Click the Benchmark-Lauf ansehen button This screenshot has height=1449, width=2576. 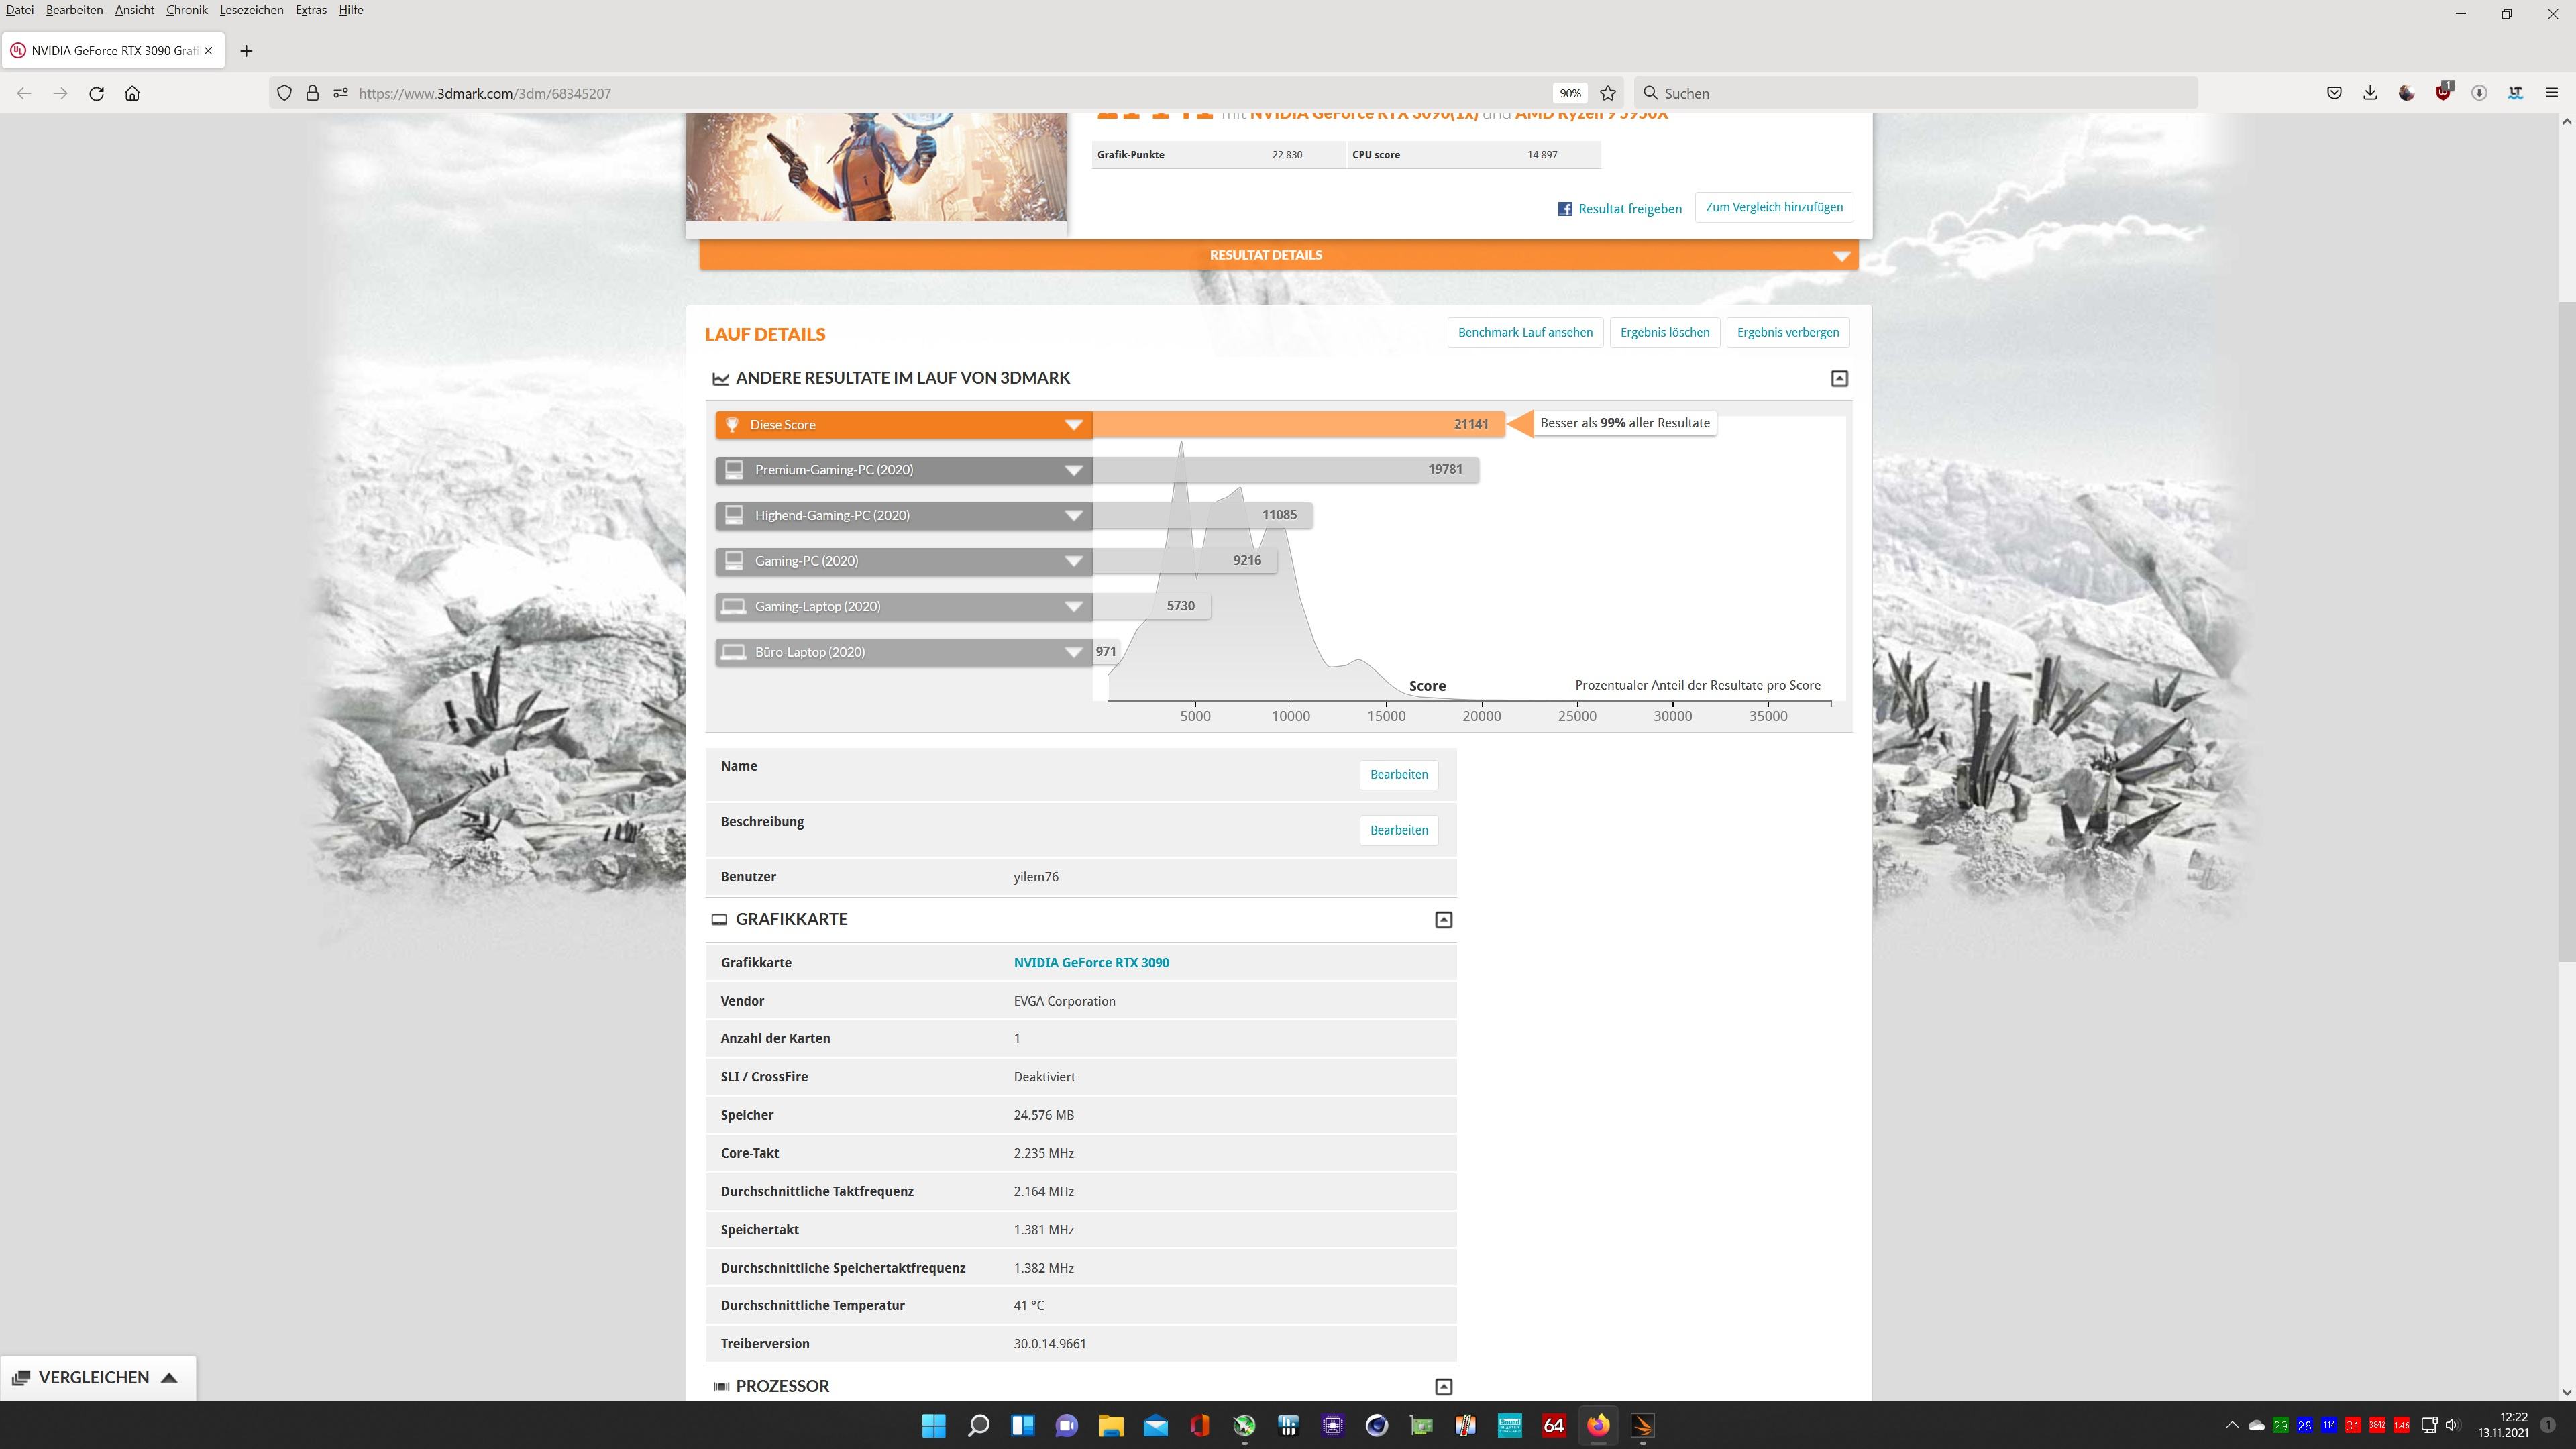[1524, 332]
